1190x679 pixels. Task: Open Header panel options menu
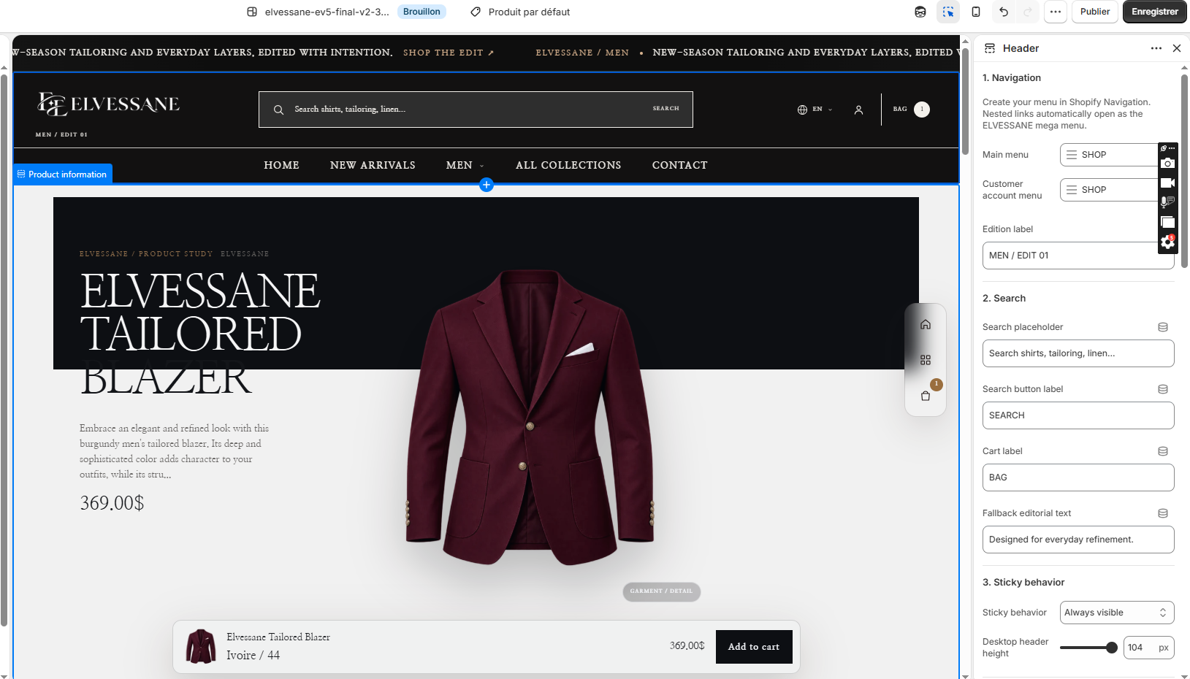tap(1156, 48)
